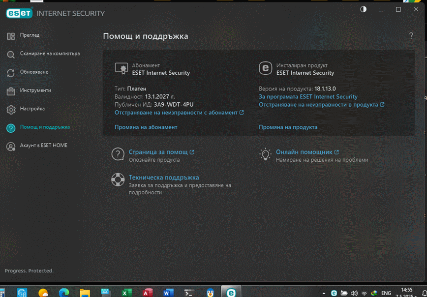Image resolution: width=427 pixels, height=297 pixels.
Task: Click public ID value 3A9-WDT-4PU
Action: tap(174, 105)
